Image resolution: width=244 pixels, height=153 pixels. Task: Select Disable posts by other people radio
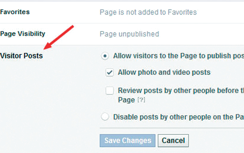click(x=105, y=117)
